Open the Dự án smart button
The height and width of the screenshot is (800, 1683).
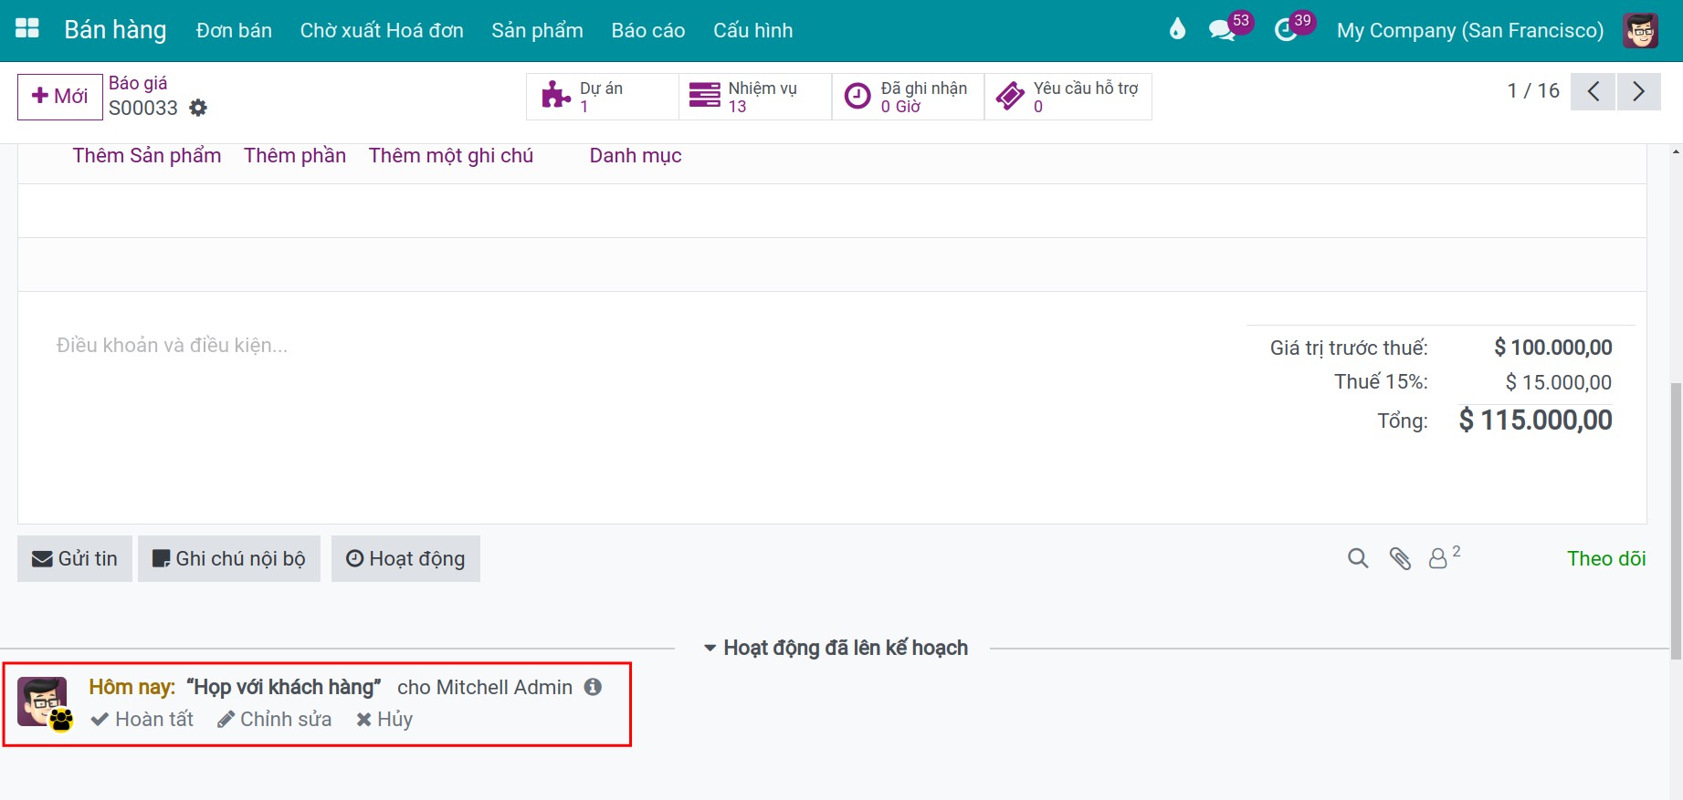click(x=603, y=97)
